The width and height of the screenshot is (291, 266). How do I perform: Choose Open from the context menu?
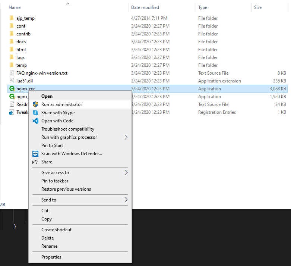click(47, 96)
